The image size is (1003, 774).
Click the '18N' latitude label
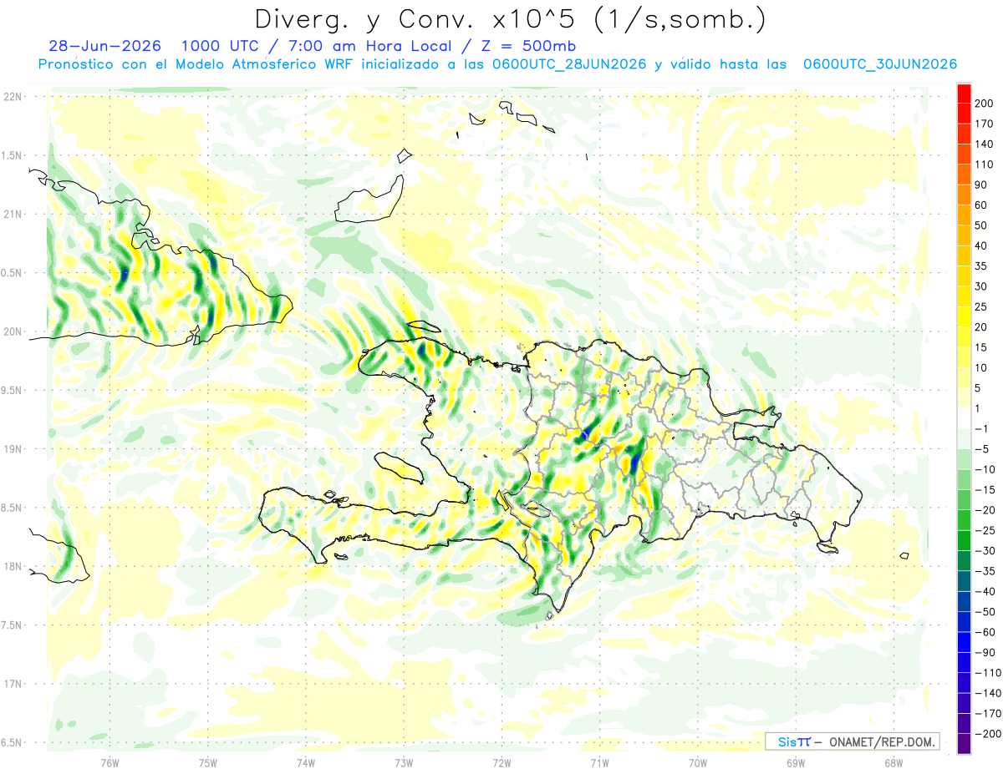[13, 567]
